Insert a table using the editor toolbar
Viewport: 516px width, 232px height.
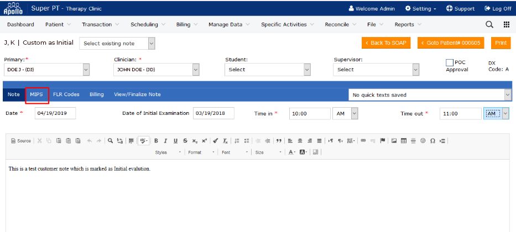pyautogui.click(x=404, y=141)
